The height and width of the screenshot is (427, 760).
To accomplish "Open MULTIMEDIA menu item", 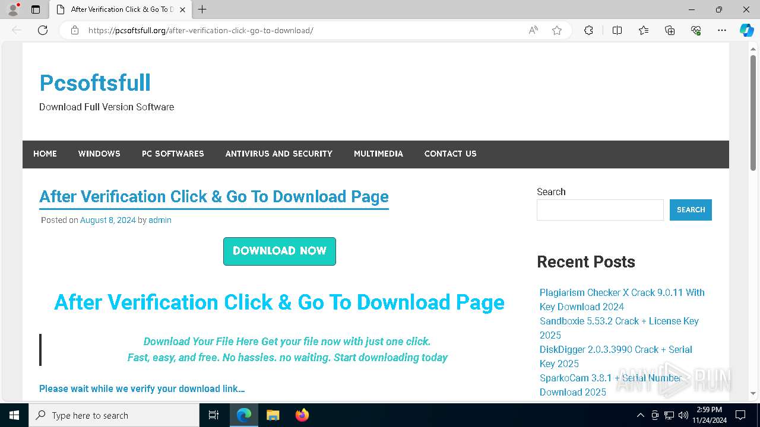I will pos(378,154).
